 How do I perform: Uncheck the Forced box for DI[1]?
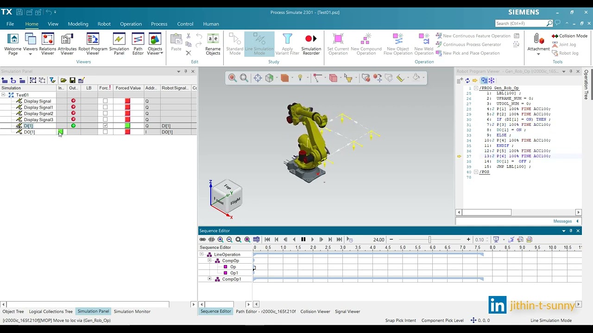coord(105,126)
